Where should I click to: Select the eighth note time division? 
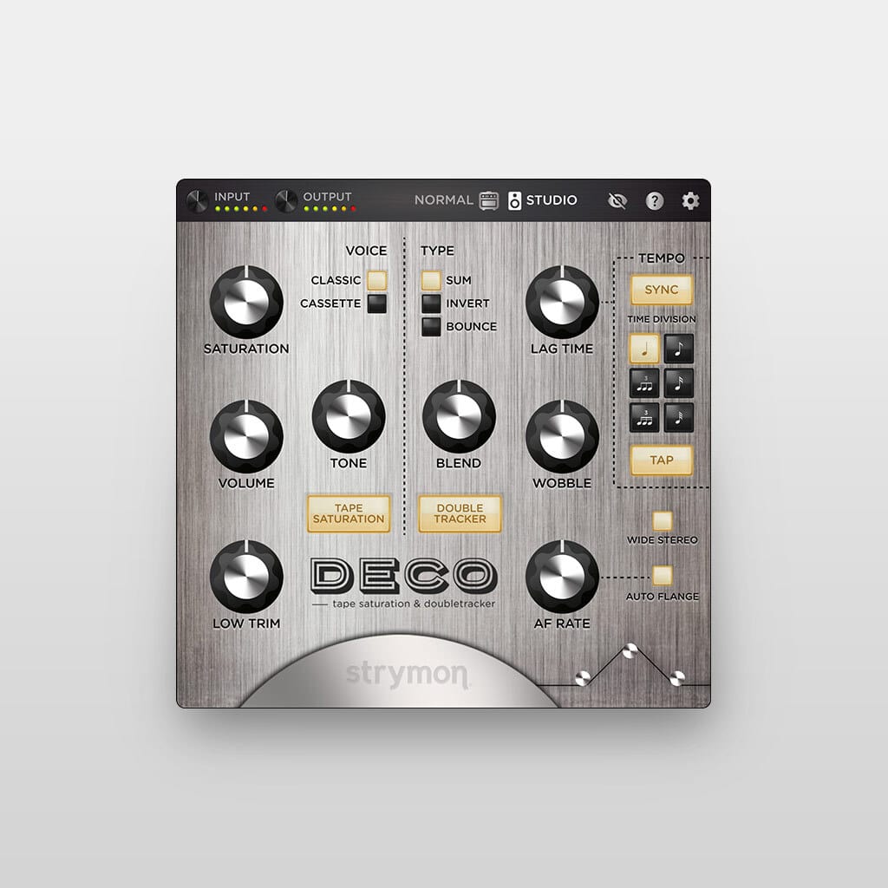coord(679,349)
